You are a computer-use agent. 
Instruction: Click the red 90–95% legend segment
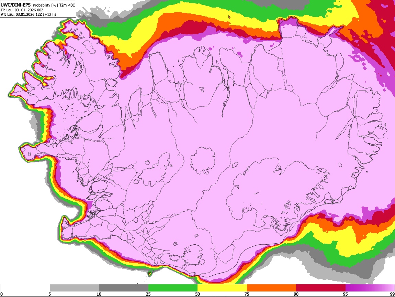pyautogui.click(x=321, y=288)
